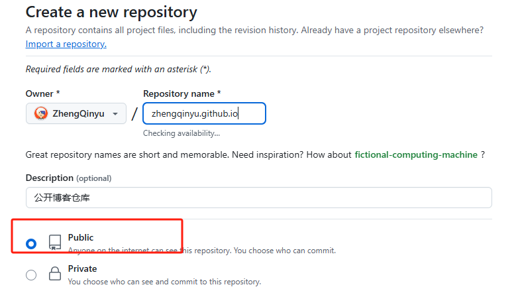This screenshot has width=516, height=291.
Task: Click the Repository name field label
Action: pyautogui.click(x=181, y=94)
